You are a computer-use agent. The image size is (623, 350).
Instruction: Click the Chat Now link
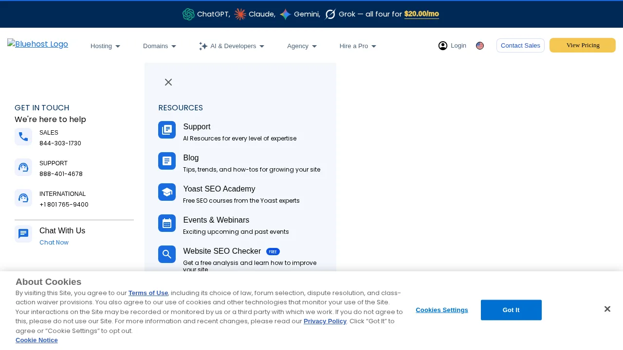pyautogui.click(x=54, y=243)
